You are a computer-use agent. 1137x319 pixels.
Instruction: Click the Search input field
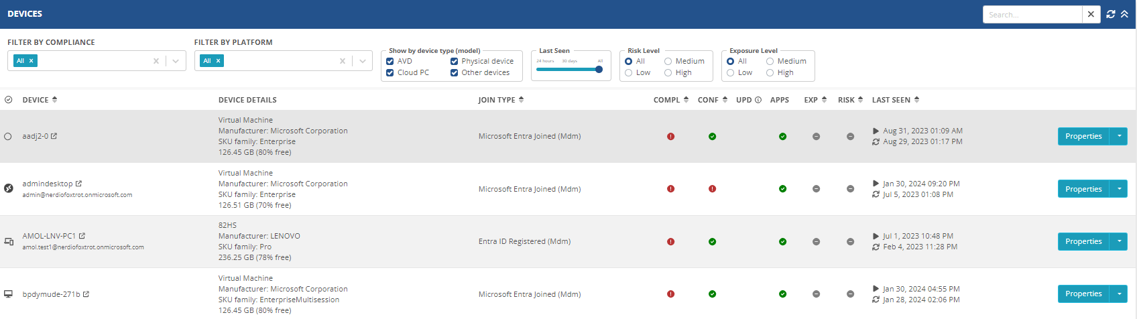tap(1032, 15)
